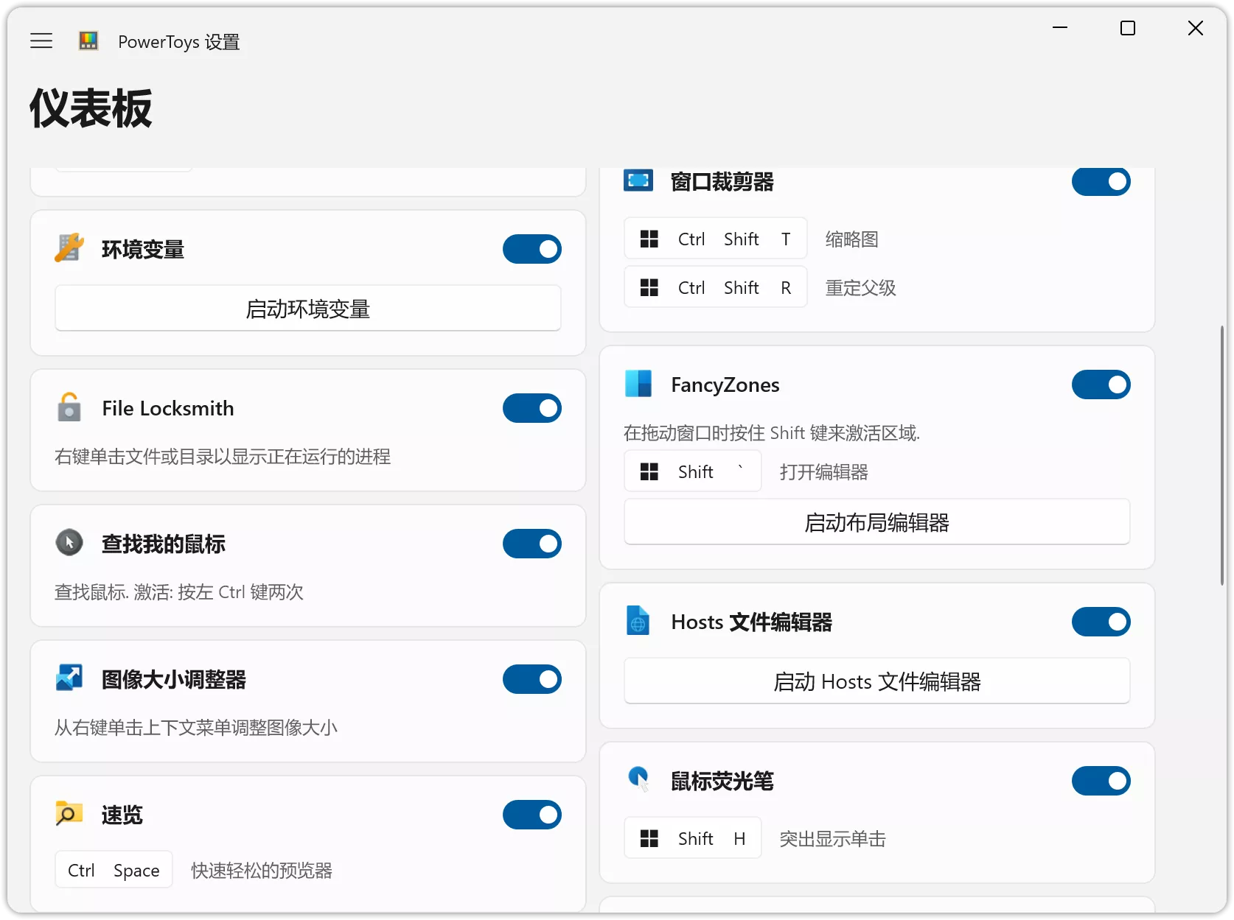Screen dimensions: 1234x920
Task: Disable the FancyZones toggle
Action: [1101, 384]
